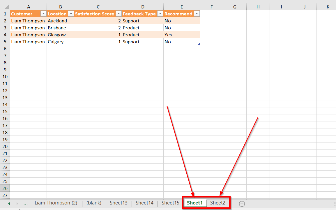The width and height of the screenshot is (336, 210).
Task: Click the Feedback Type header cell
Action: 143,14
